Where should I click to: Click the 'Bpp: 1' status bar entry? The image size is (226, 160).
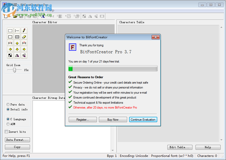[112, 156]
